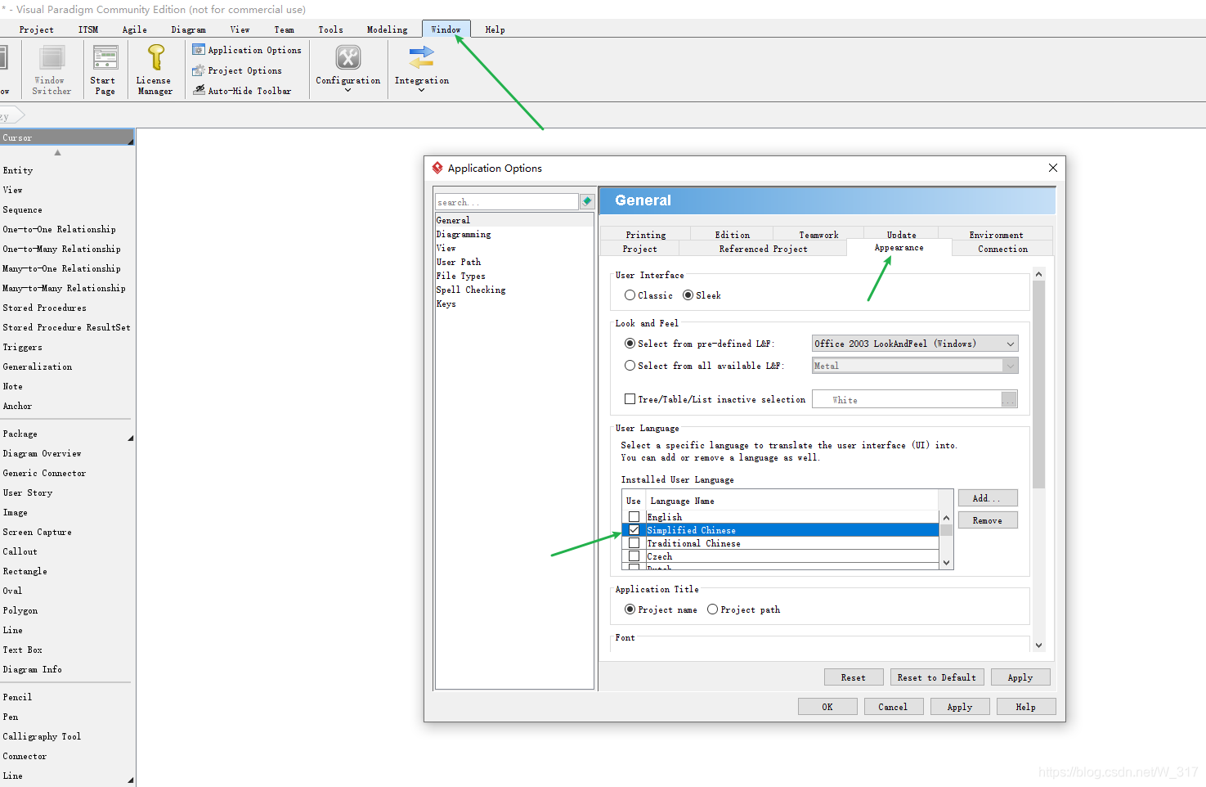Screen dimensions: 1206x787
Task: Switch to the Update tab
Action: [x=901, y=235]
